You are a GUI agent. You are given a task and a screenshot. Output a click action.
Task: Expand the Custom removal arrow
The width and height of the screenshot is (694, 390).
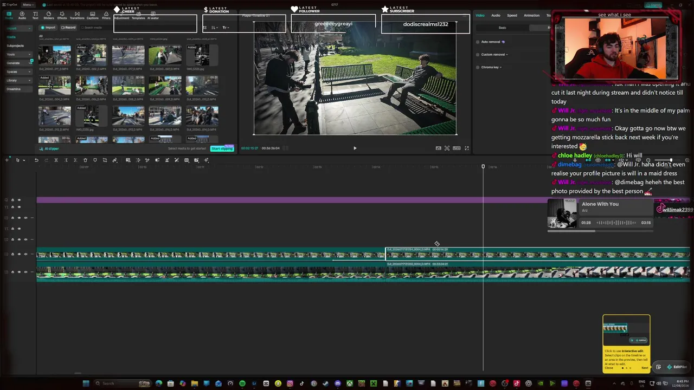tap(507, 55)
